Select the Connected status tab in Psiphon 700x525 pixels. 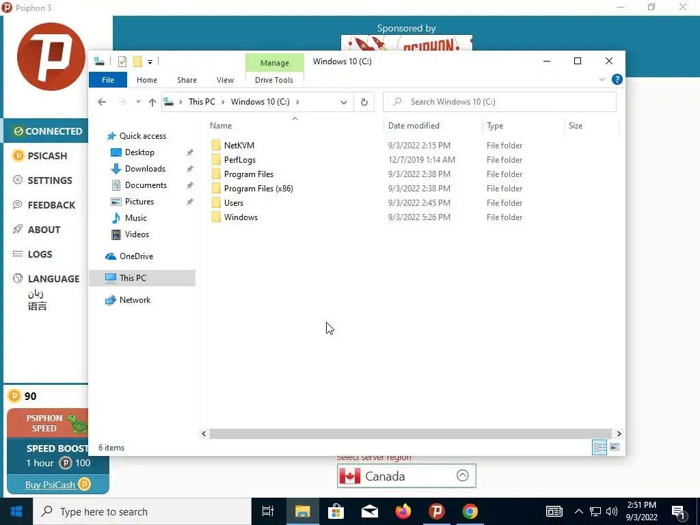(x=46, y=131)
